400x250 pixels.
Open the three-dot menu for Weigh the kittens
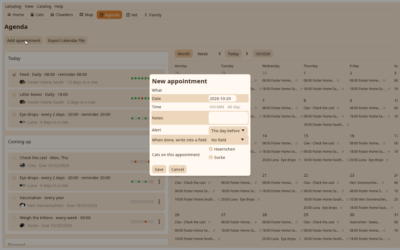pyautogui.click(x=159, y=222)
